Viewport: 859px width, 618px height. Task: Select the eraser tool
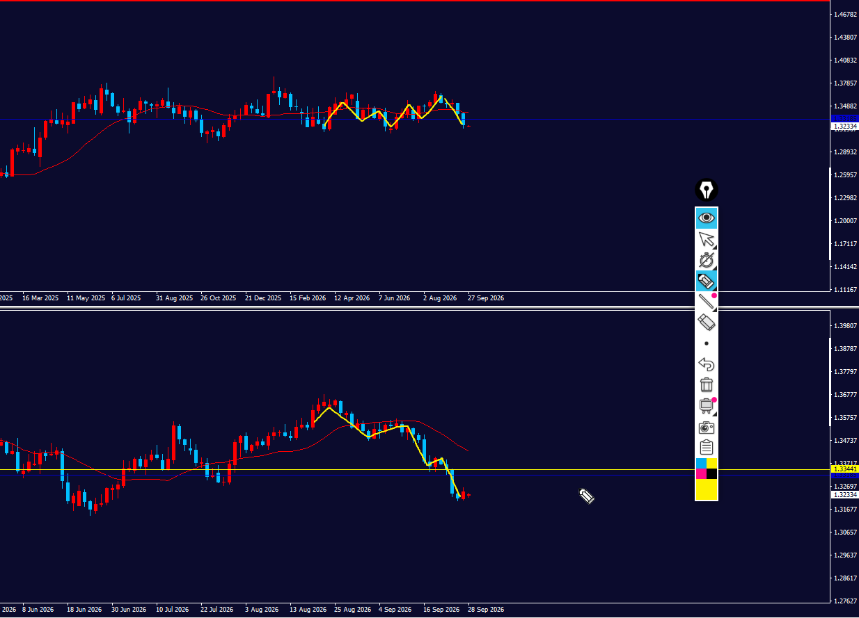click(x=707, y=322)
